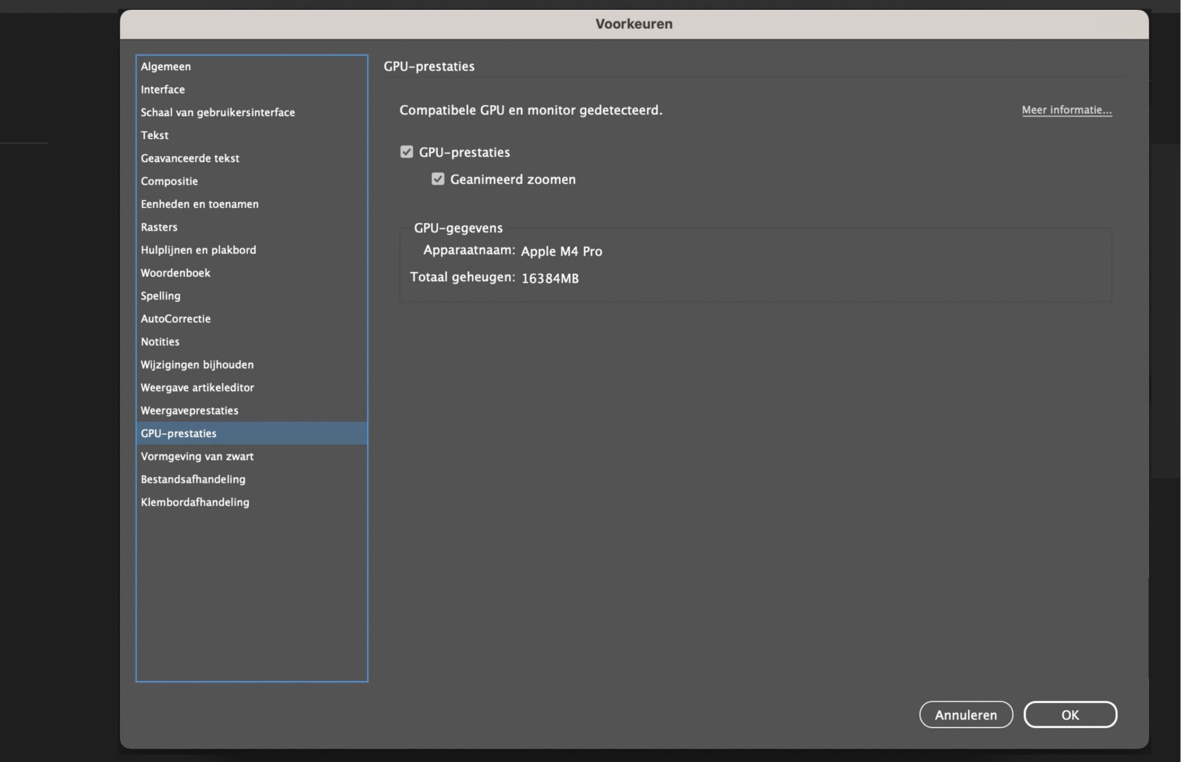This screenshot has height=762, width=1181.
Task: Open Wijzigingen bijhouden preferences
Action: point(197,365)
